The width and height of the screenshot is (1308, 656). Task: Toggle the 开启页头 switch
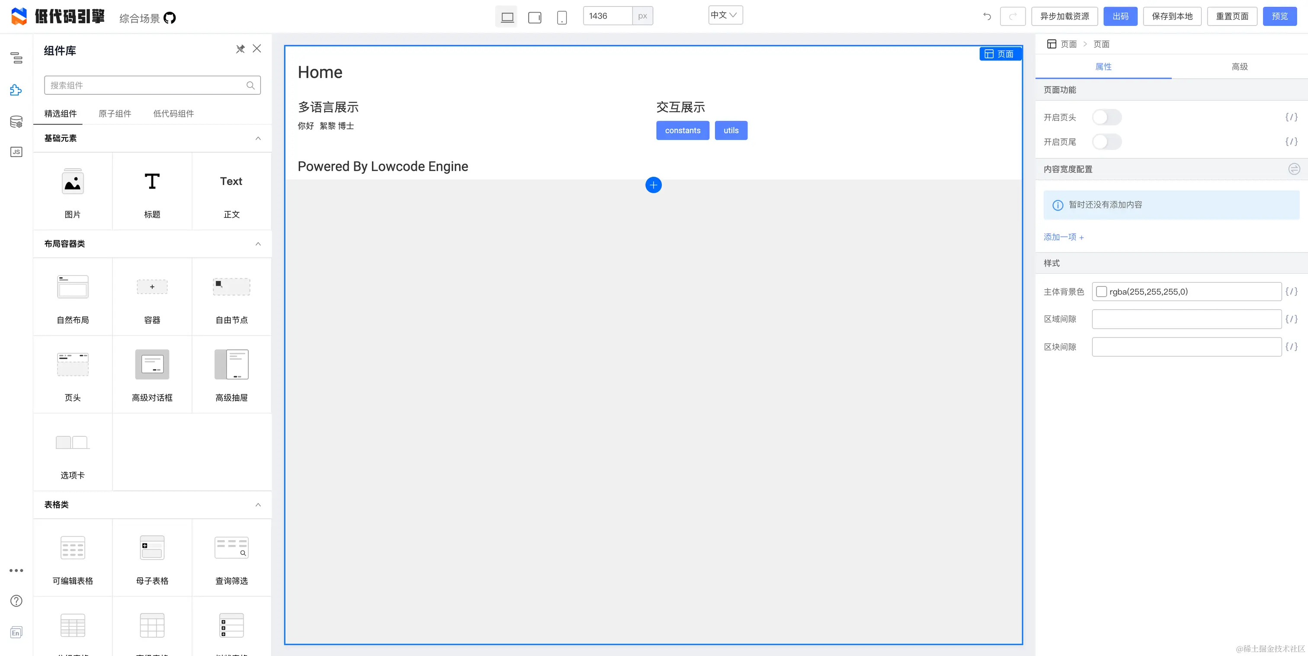pos(1106,117)
